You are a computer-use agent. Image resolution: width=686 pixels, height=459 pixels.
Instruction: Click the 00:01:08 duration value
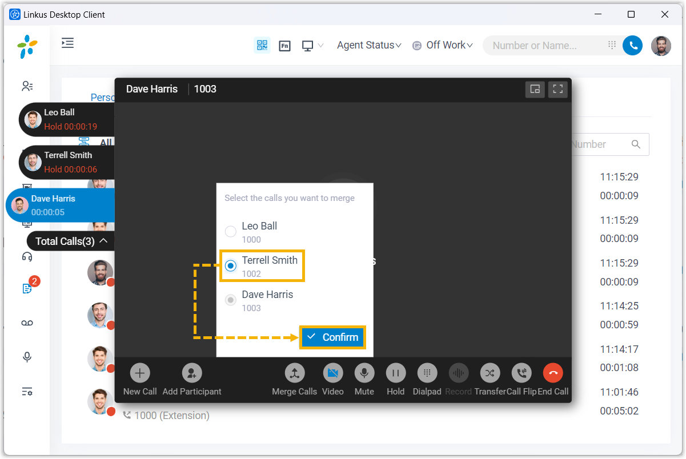click(619, 368)
